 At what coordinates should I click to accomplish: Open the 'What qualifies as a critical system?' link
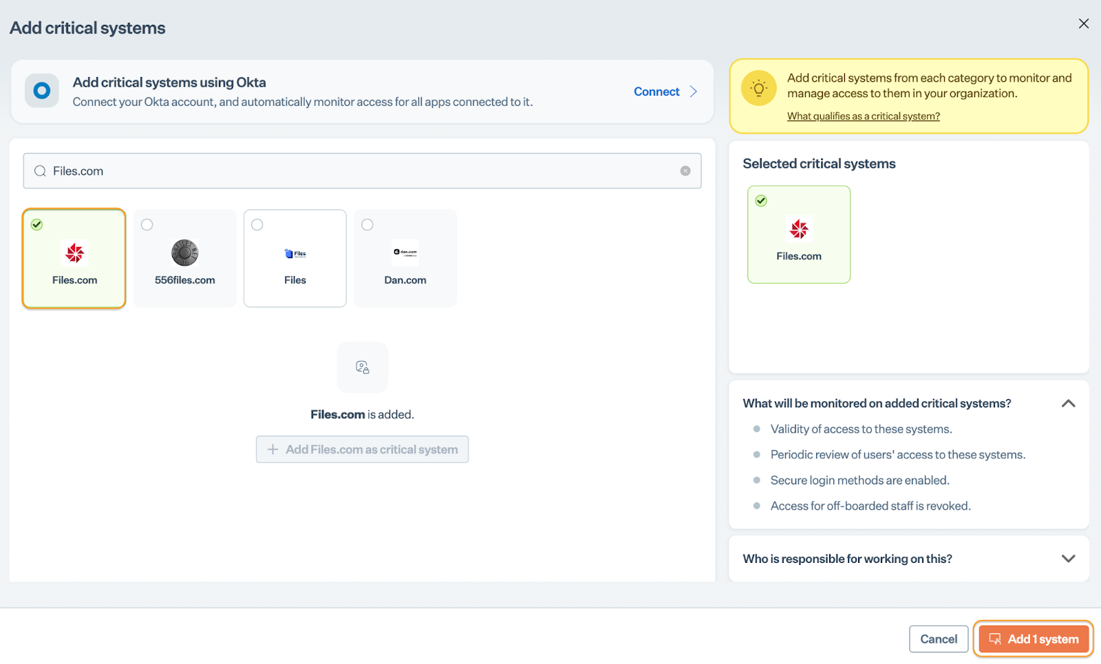[863, 116]
